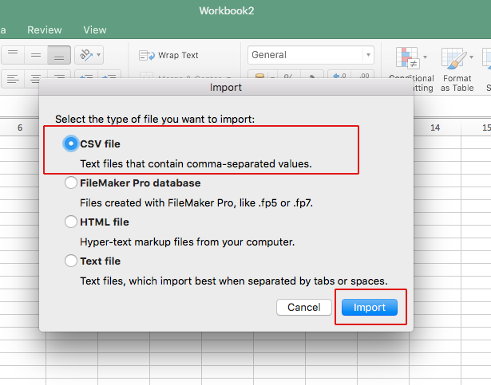Click 'Files created with FileMaker Pro' description
The height and width of the screenshot is (385, 491).
pyautogui.click(x=196, y=203)
